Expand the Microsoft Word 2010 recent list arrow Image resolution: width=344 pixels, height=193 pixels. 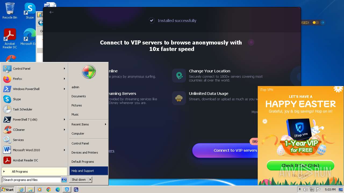(x=64, y=150)
